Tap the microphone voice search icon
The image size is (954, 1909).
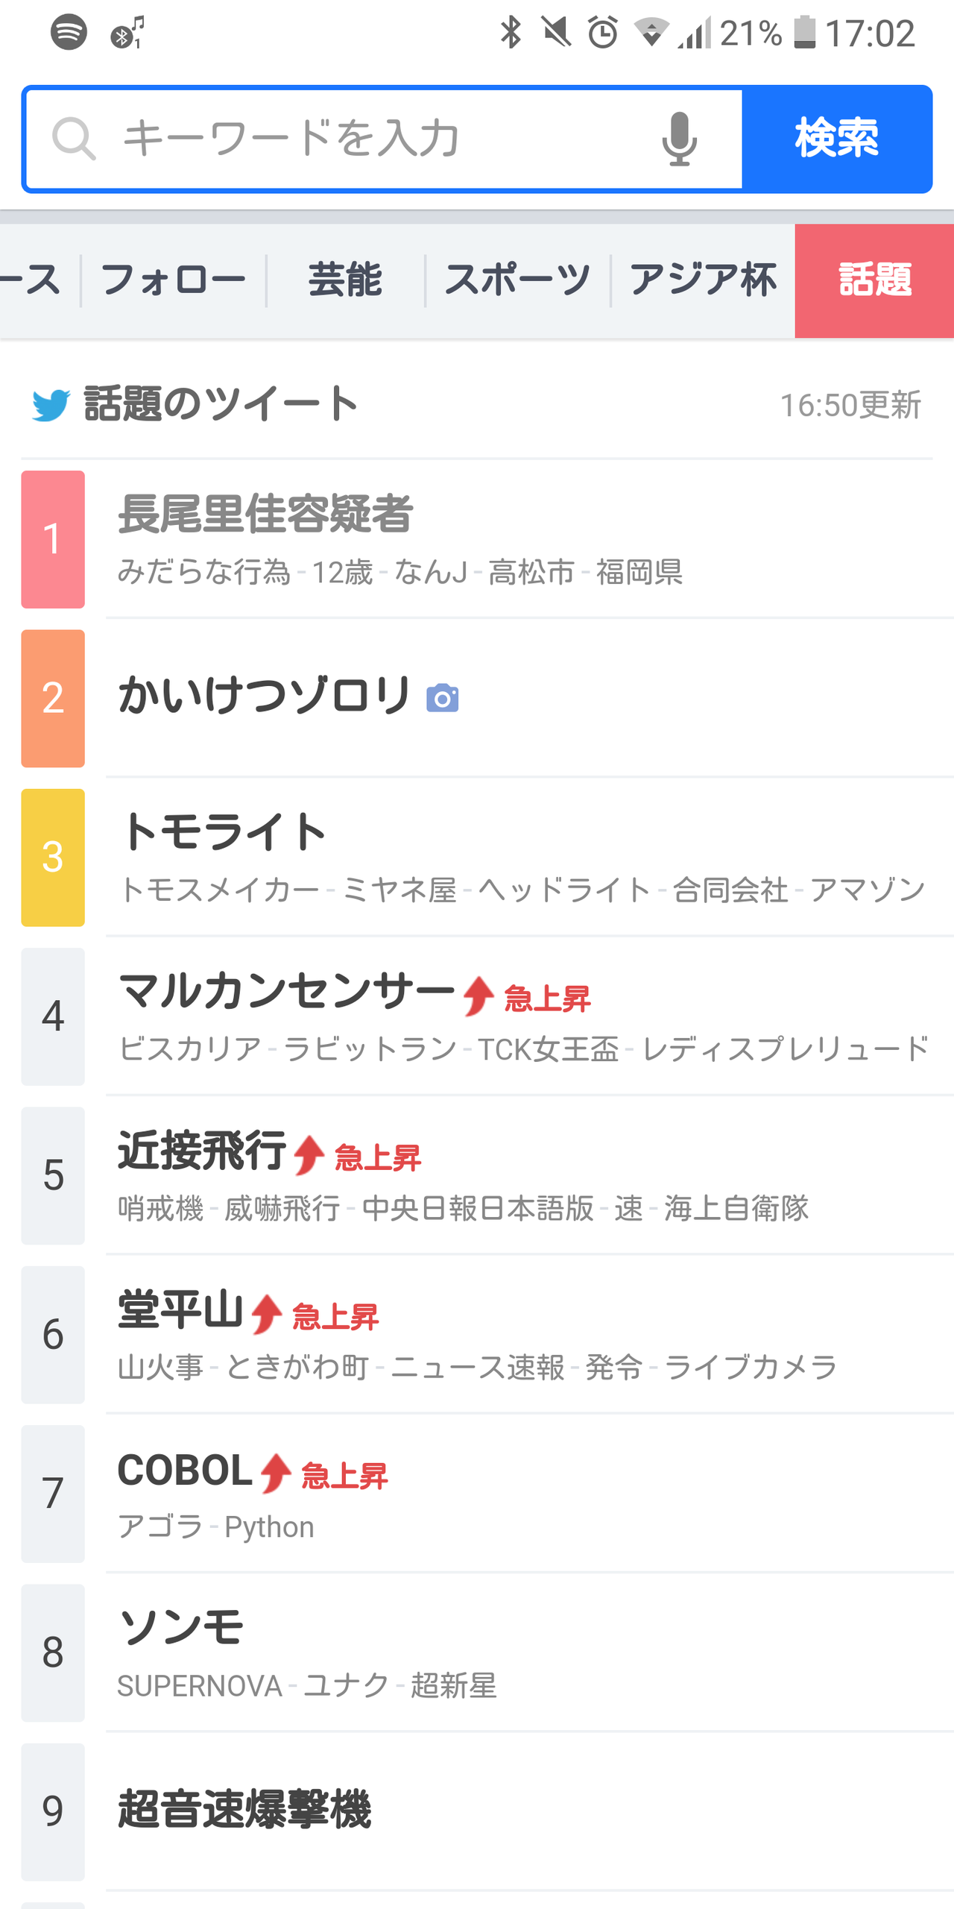tap(679, 139)
